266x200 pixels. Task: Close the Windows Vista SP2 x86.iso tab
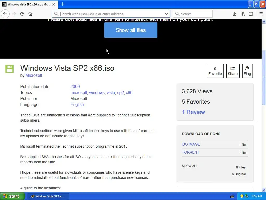point(54,4)
